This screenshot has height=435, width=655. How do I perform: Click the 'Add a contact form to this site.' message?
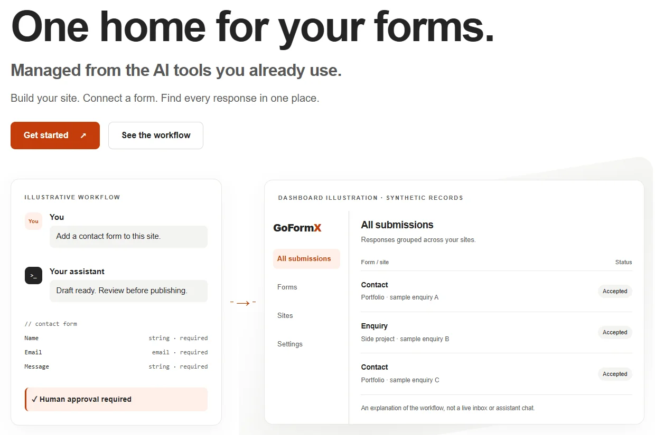coord(128,237)
